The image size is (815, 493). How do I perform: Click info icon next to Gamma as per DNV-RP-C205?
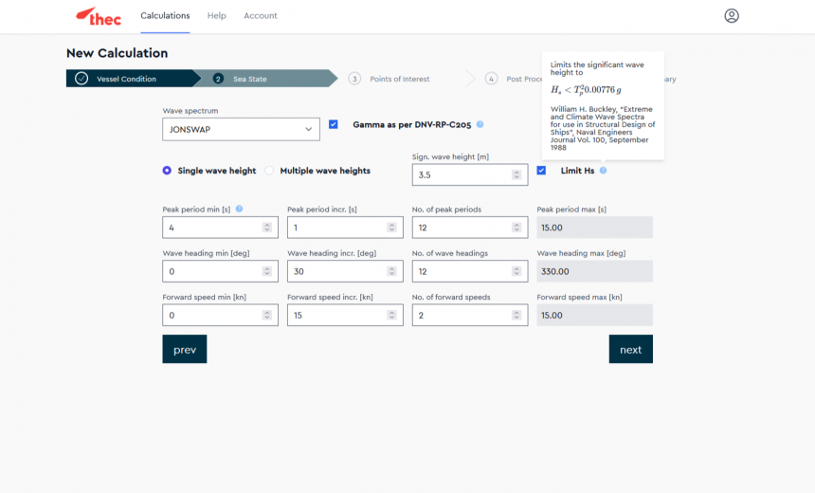(480, 124)
